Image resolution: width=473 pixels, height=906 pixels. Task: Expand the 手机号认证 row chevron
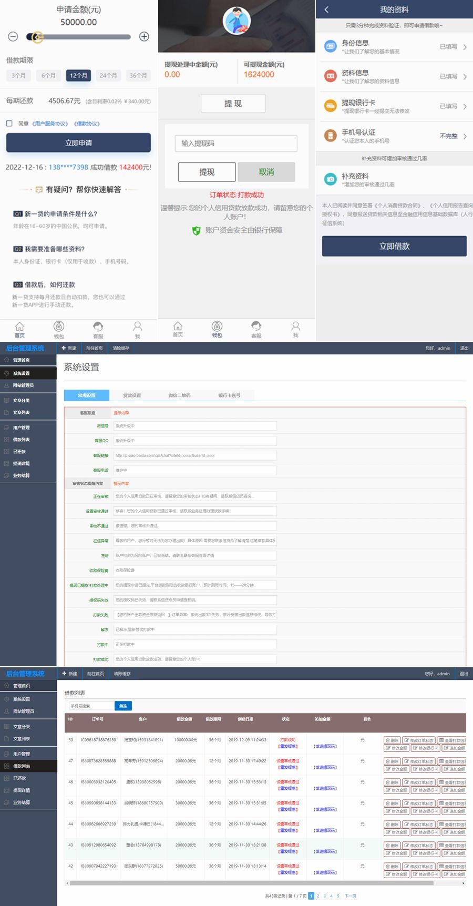click(x=465, y=136)
